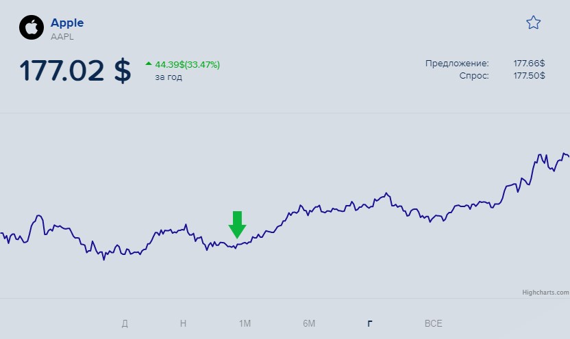This screenshot has height=339, width=570.
Task: Open the Highcharts.com credit link
Action: 545,293
